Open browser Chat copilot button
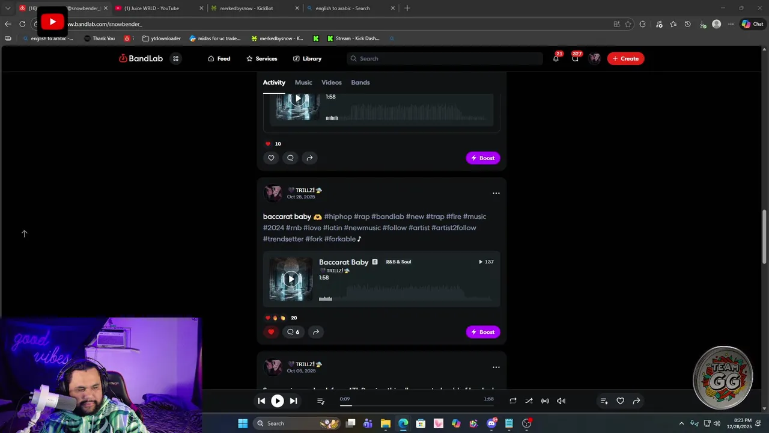The image size is (769, 433). coord(752,24)
